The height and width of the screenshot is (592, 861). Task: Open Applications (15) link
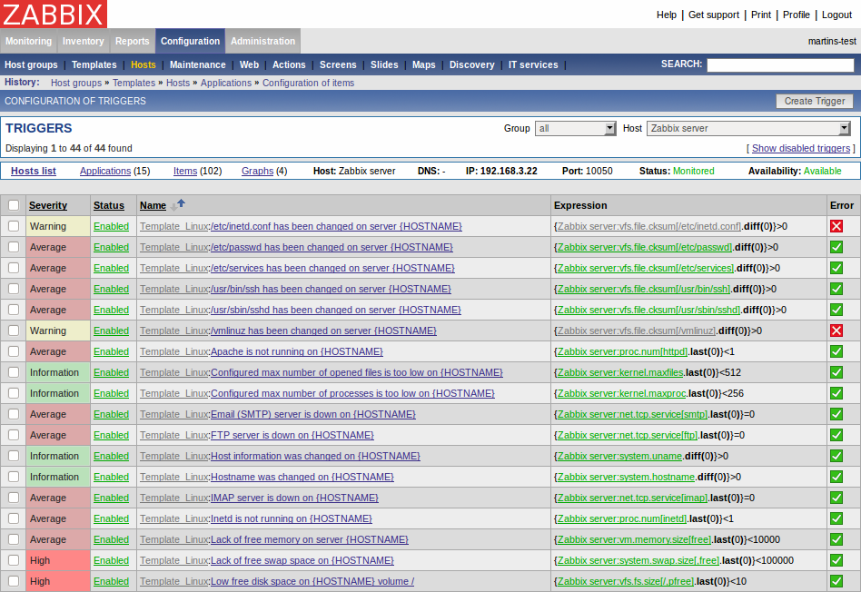pos(105,171)
